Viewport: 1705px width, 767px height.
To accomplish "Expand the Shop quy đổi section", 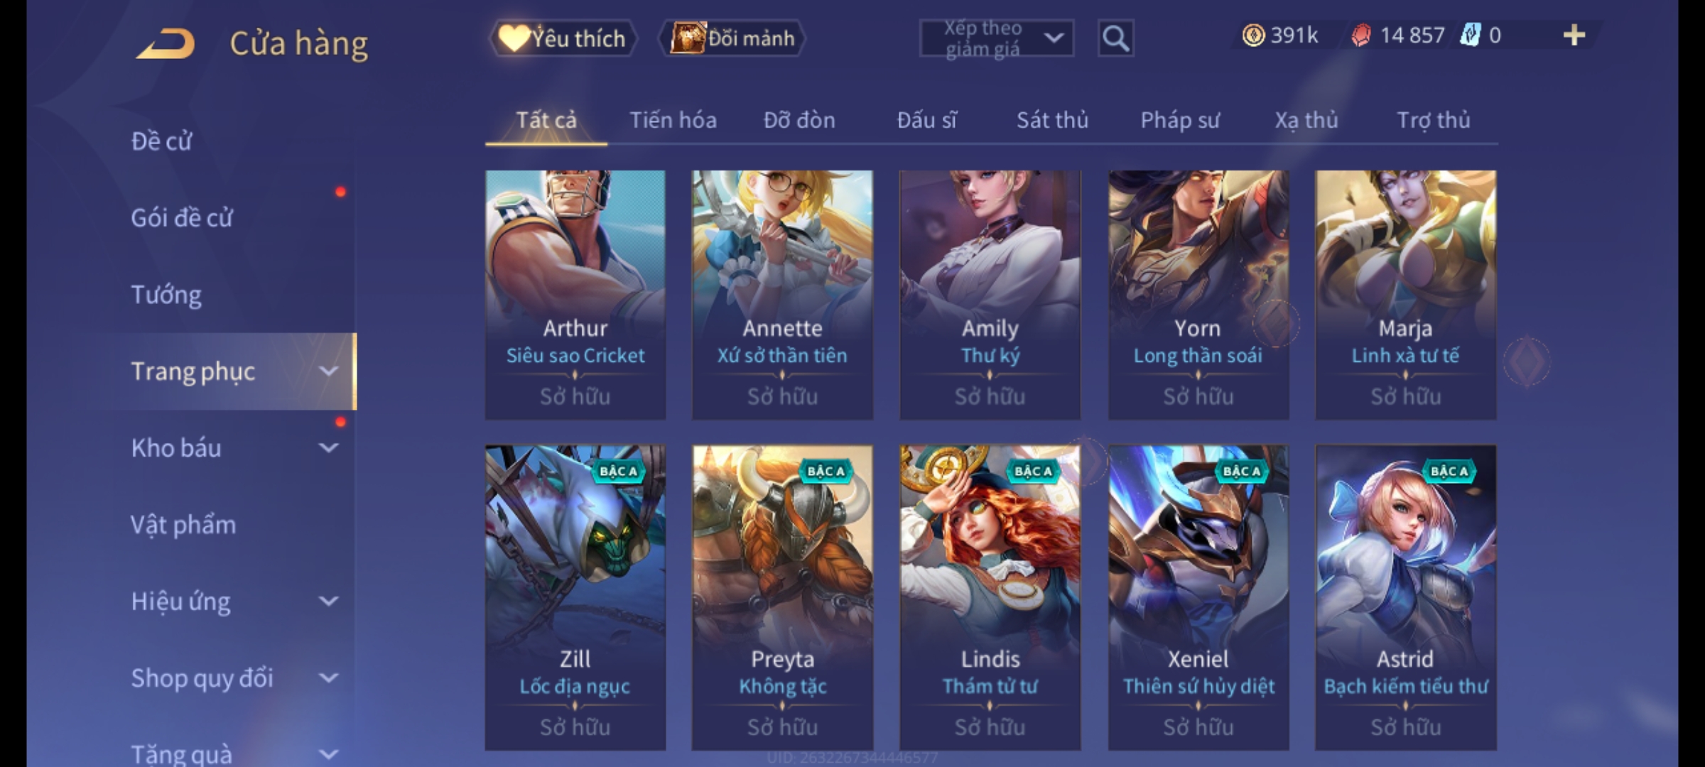I will coord(234,678).
